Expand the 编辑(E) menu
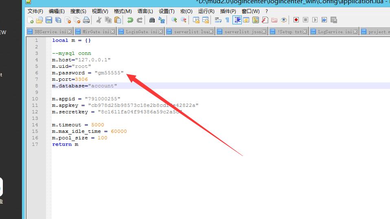The width and height of the screenshot is (390, 219). click(x=57, y=11)
